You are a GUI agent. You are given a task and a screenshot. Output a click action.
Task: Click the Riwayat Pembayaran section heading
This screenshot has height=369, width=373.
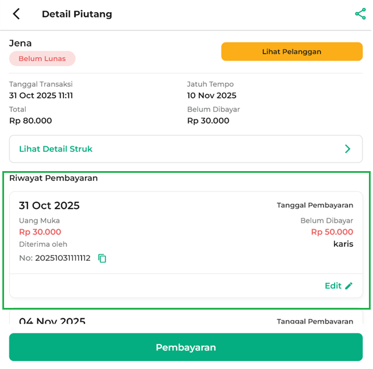(x=53, y=178)
